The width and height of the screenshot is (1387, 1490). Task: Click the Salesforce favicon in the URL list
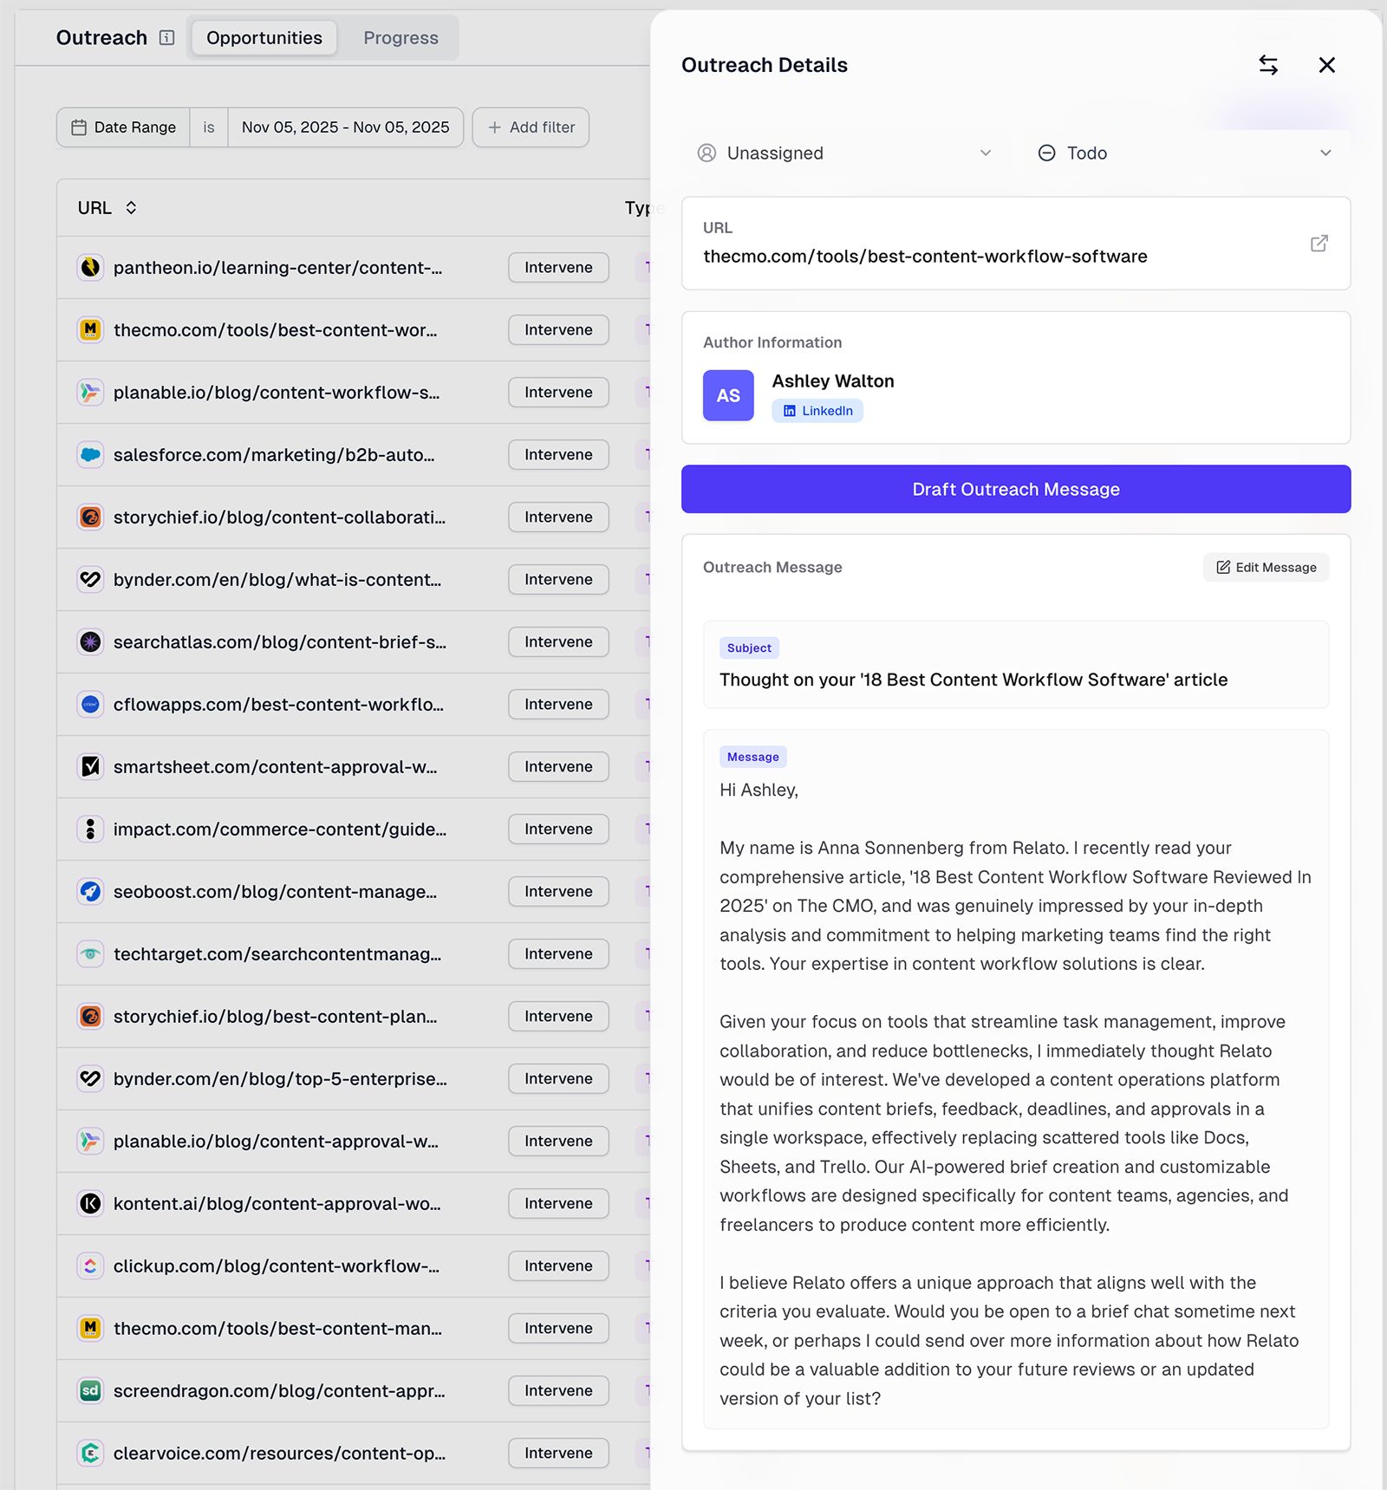click(x=90, y=455)
